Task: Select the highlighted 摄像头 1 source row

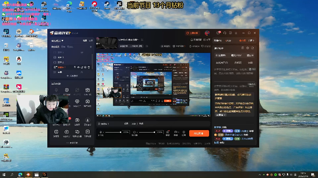Action: pyautogui.click(x=72, y=67)
